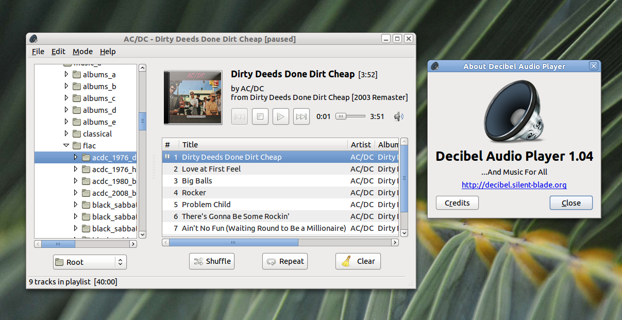Click the stop playback button
Viewport: 622px width, 320px height.
tap(260, 116)
